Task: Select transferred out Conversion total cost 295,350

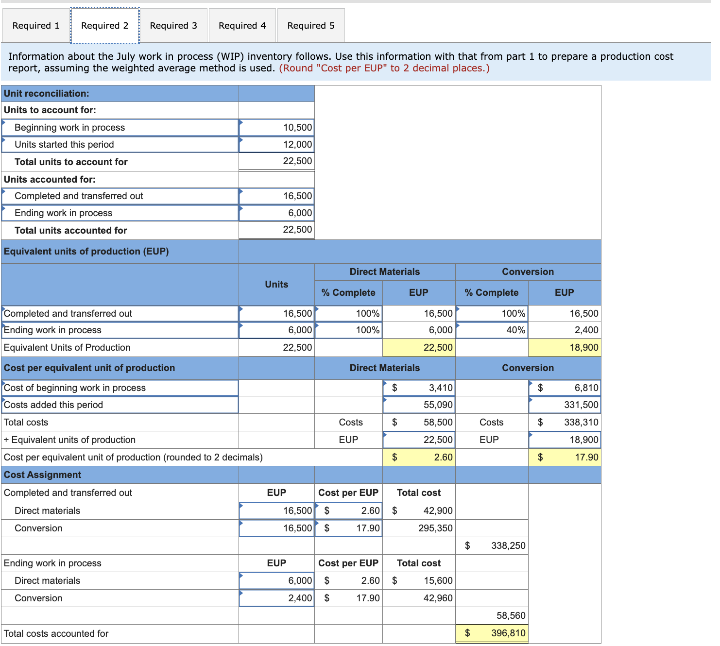Action: pos(419,528)
